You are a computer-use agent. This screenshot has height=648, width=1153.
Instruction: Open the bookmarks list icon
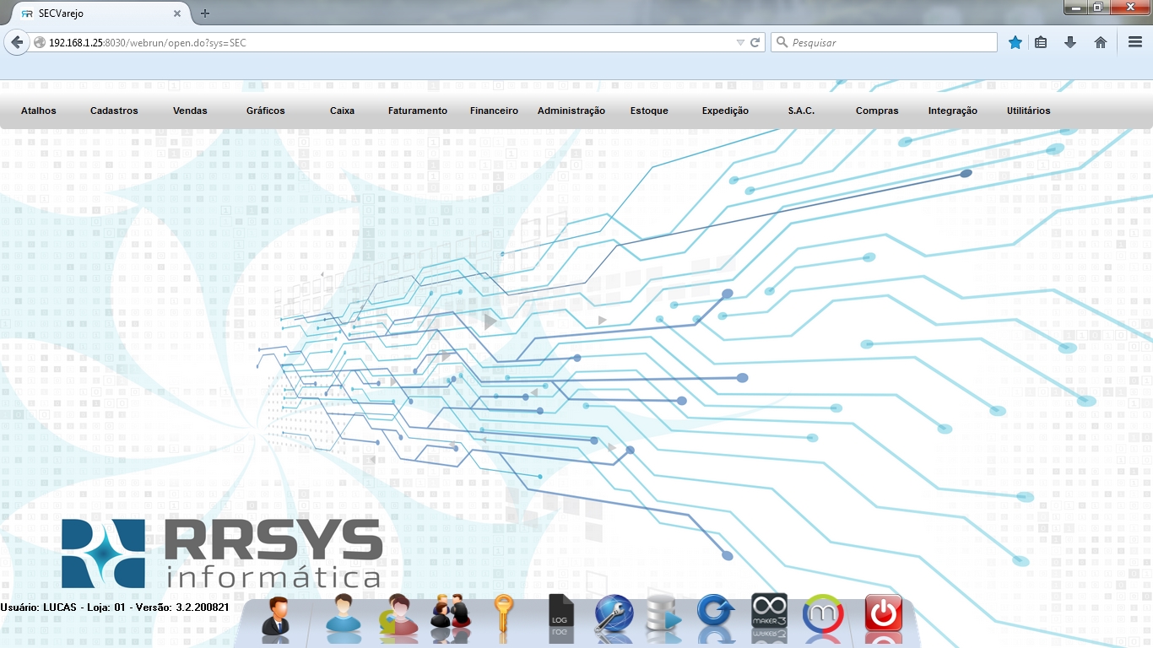pos(1041,42)
